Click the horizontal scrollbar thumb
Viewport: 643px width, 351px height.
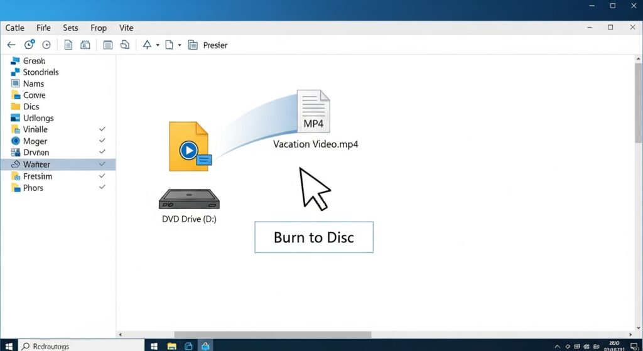tap(273, 335)
